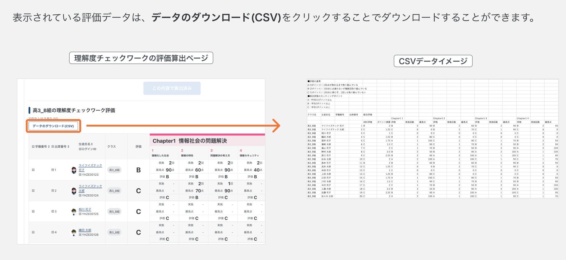This screenshot has width=566, height=260.
Task: Open student link 相川 花子
Action: tap(85, 209)
